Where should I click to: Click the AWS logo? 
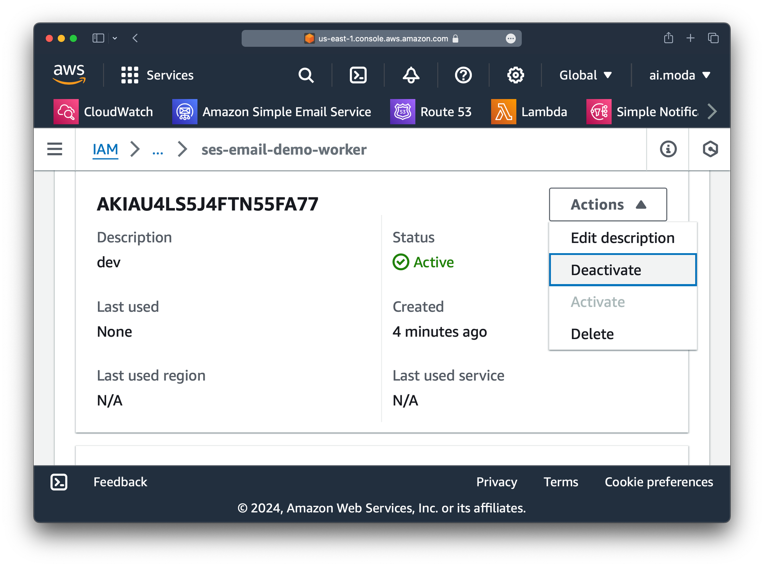tap(69, 74)
